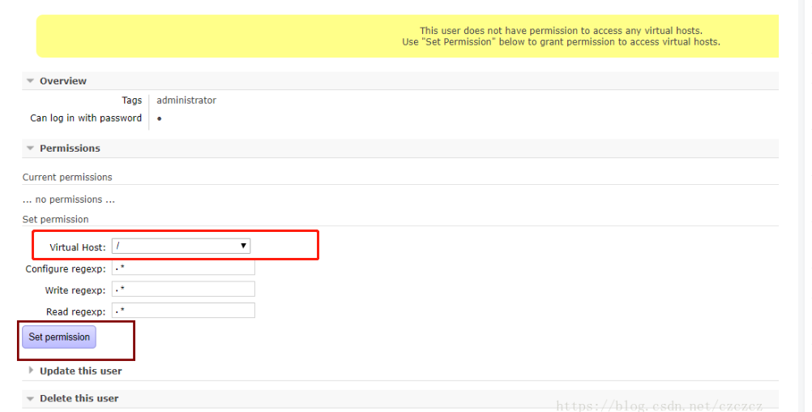This screenshot has width=812, height=412.
Task: Click the Tags label in Overview
Action: point(131,101)
